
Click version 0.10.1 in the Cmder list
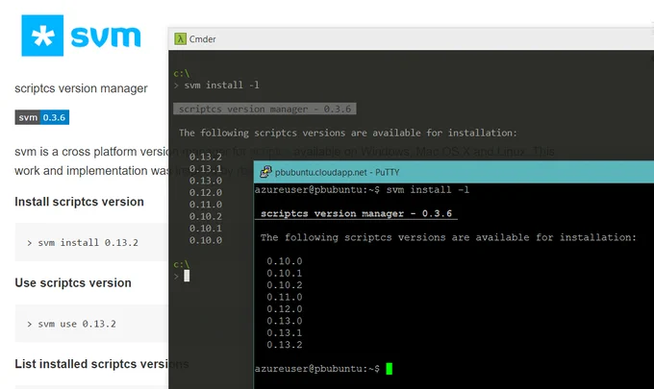(205, 229)
